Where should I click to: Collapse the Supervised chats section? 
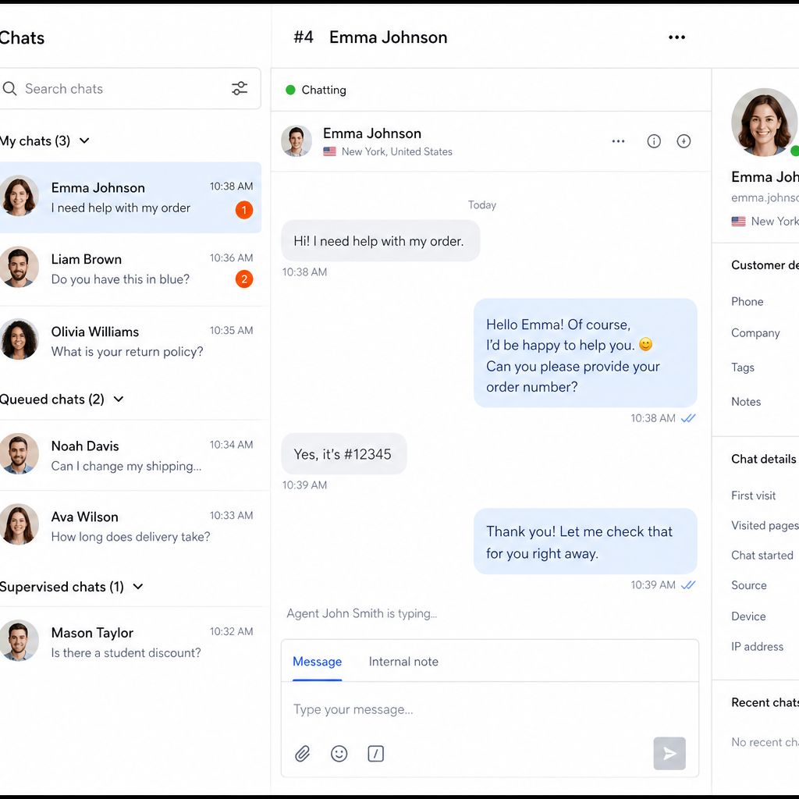[x=137, y=587]
